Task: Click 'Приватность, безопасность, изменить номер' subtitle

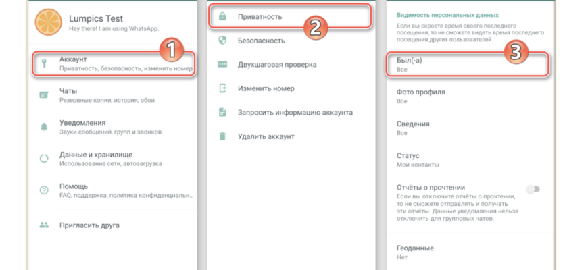Action: click(x=126, y=69)
